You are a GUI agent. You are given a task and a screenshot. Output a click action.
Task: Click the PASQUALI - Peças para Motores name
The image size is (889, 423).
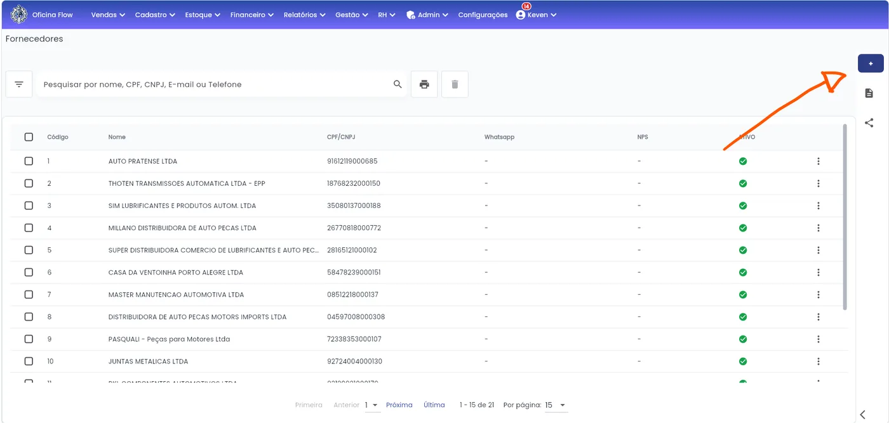pos(169,339)
